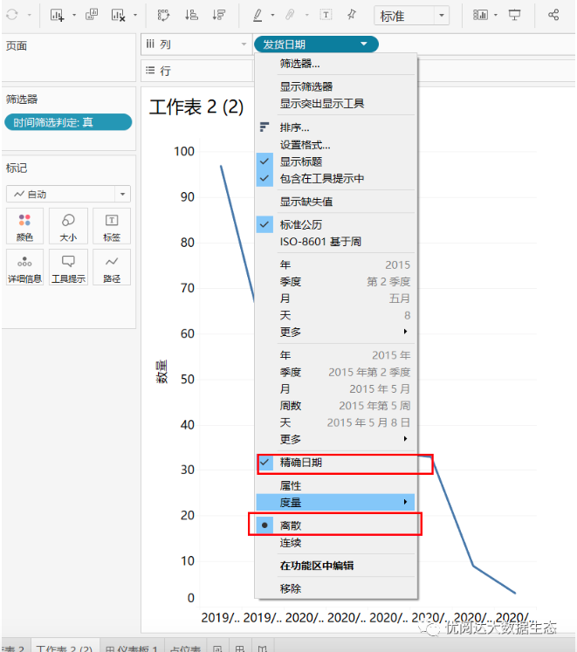Screen dimensions: 577x652
Task: Click the presentation mode icon
Action: (514, 15)
